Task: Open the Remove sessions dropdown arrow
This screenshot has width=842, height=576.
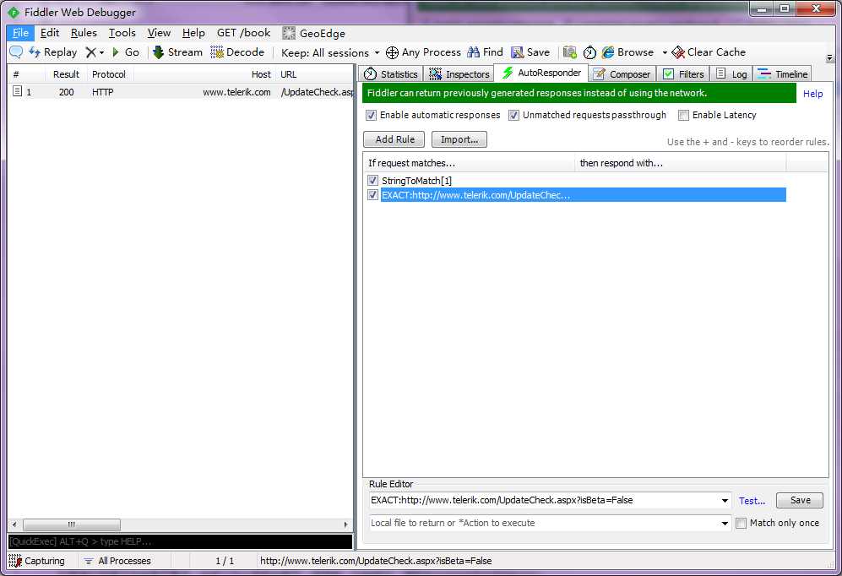Action: click(x=101, y=52)
